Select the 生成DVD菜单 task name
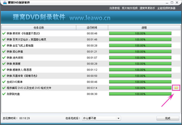Viewport: 182px width, 125px height. click(15, 82)
